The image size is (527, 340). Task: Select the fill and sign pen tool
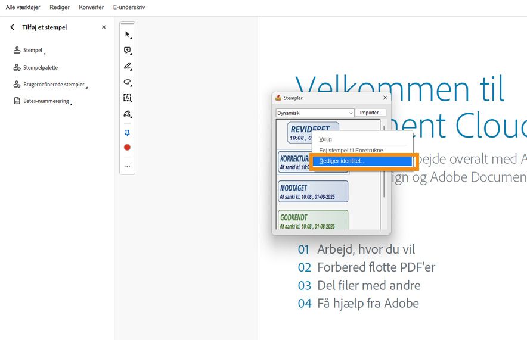click(128, 114)
